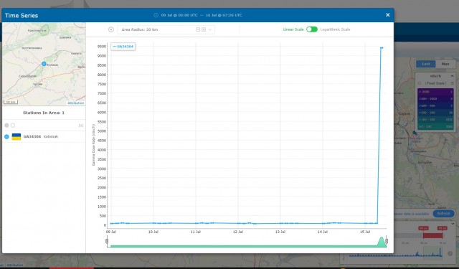This screenshot has height=269, width=459.
Task: Grab the left handle of chart range selector
Action: point(107,241)
